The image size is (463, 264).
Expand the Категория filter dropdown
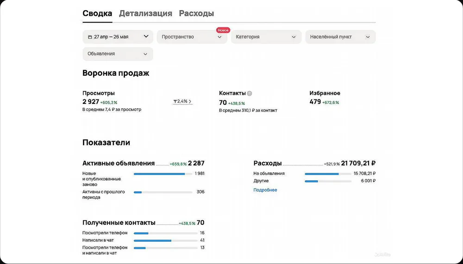pos(266,37)
